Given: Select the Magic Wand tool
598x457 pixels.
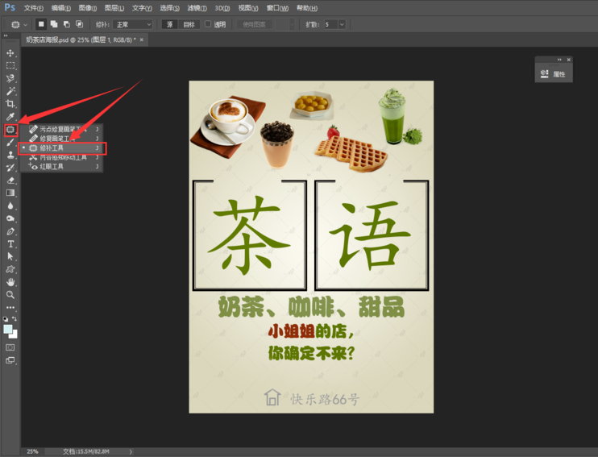Looking at the screenshot, I should point(10,91).
